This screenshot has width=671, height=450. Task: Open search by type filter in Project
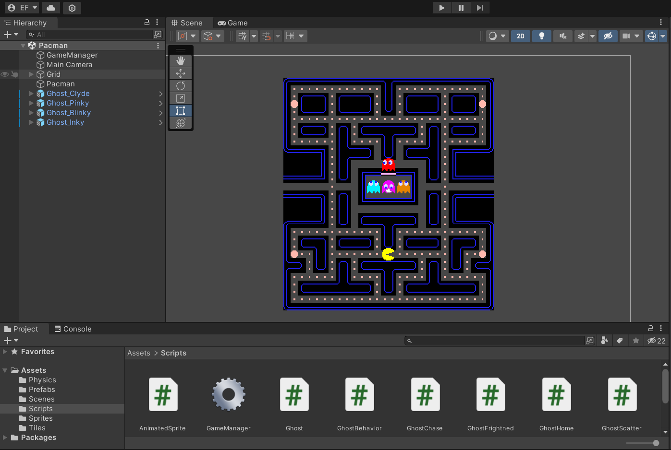point(605,341)
